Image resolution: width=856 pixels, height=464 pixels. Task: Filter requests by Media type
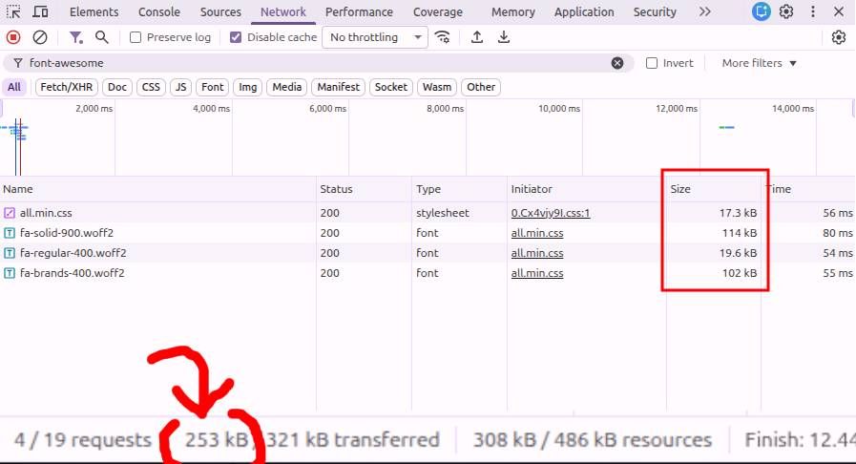286,87
